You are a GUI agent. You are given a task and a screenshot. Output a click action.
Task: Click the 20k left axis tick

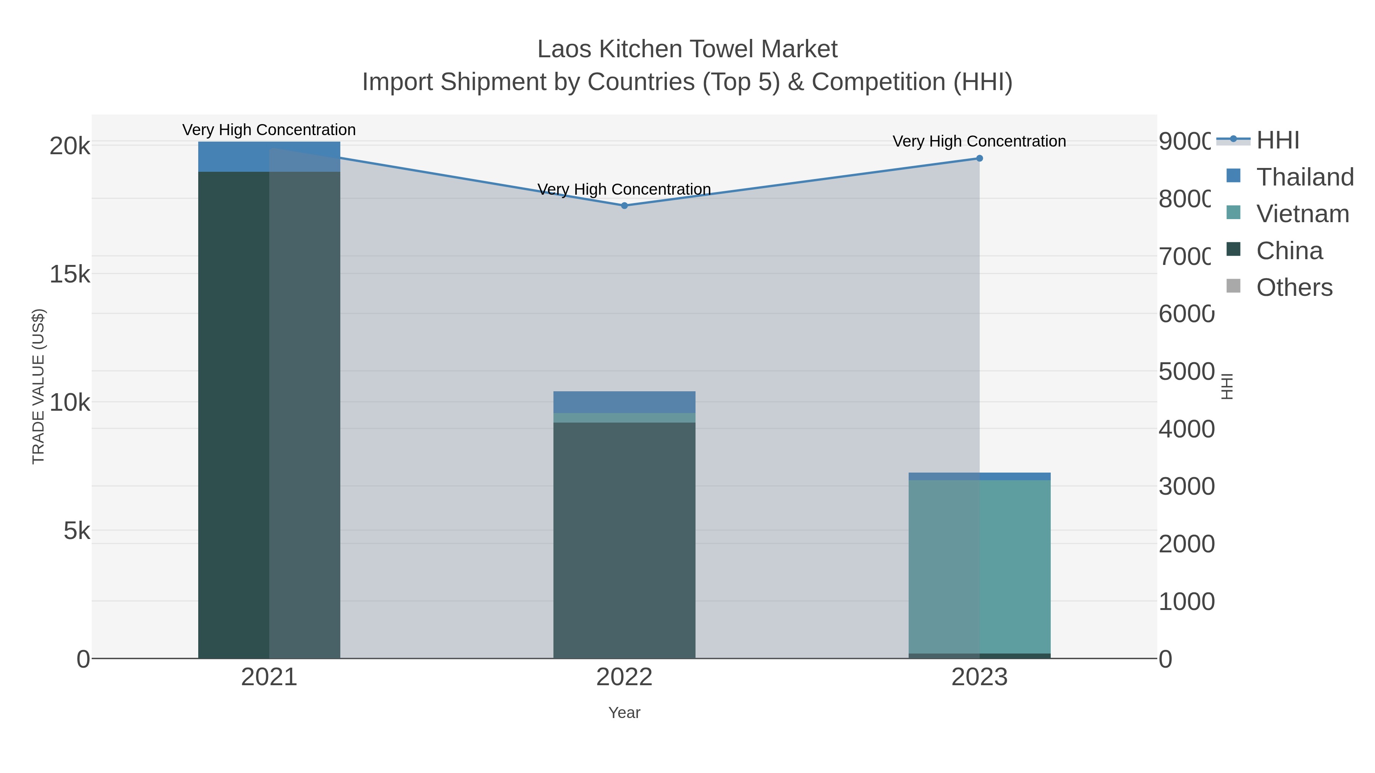(x=70, y=146)
